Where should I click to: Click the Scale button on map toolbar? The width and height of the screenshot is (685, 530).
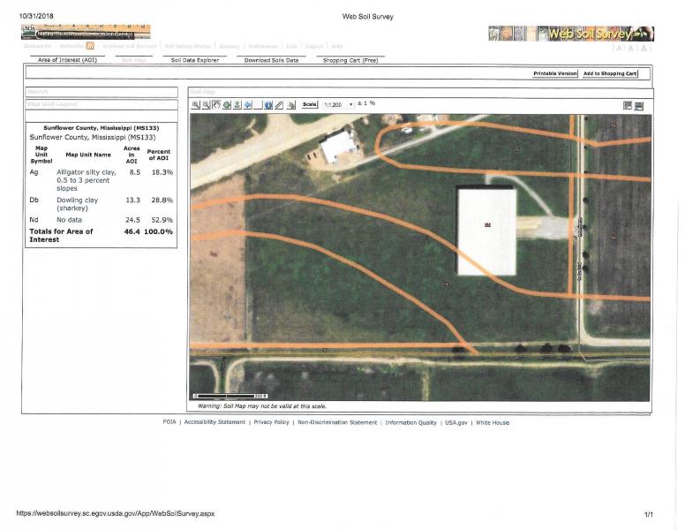310,104
